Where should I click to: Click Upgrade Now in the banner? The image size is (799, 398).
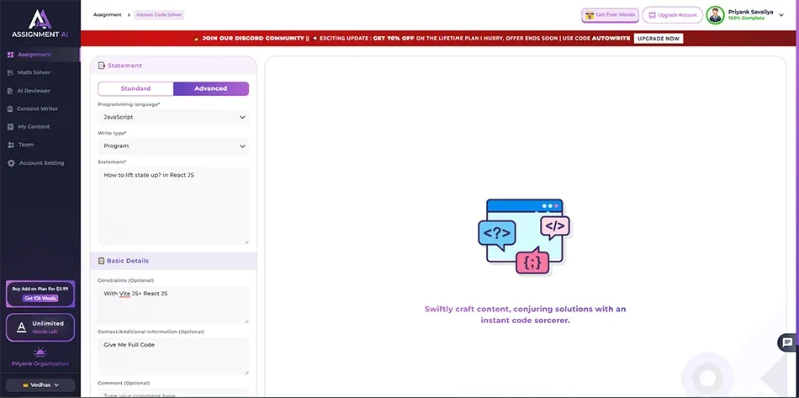(x=659, y=39)
